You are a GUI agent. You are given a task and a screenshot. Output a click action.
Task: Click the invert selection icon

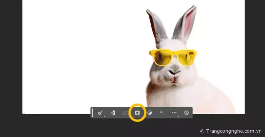click(113, 113)
